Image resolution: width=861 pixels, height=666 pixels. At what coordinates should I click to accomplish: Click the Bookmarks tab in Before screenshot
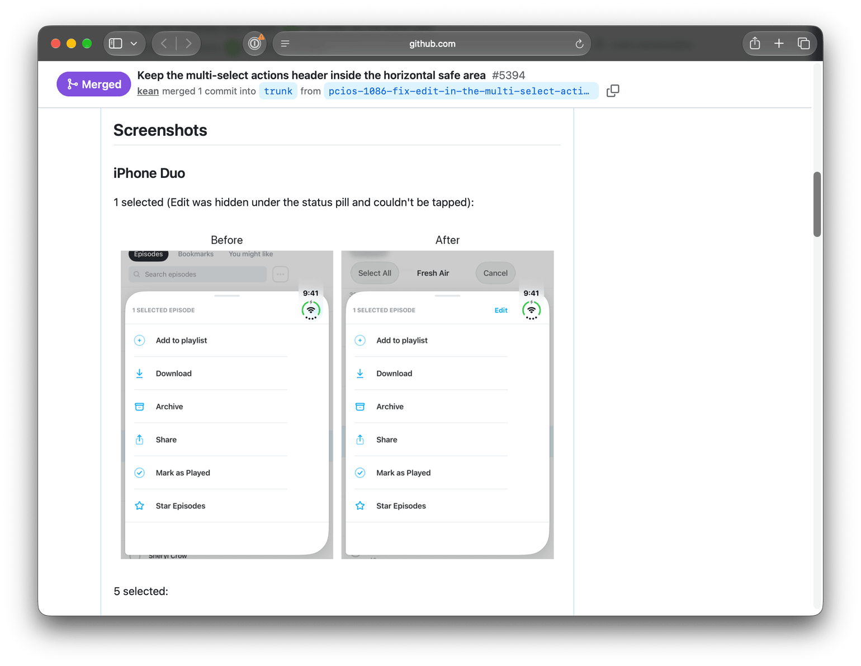pyautogui.click(x=196, y=254)
